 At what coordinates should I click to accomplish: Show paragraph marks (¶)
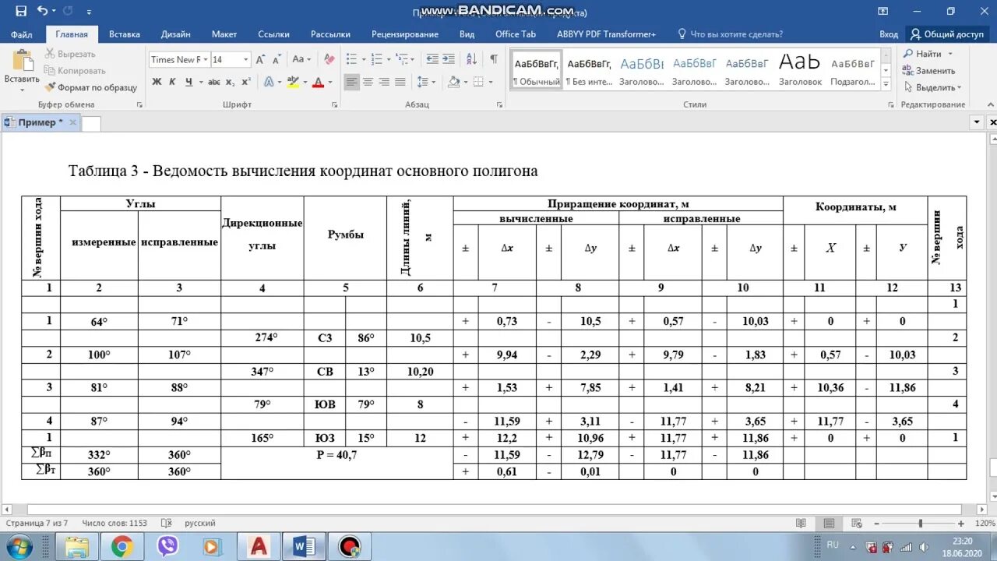pyautogui.click(x=493, y=59)
